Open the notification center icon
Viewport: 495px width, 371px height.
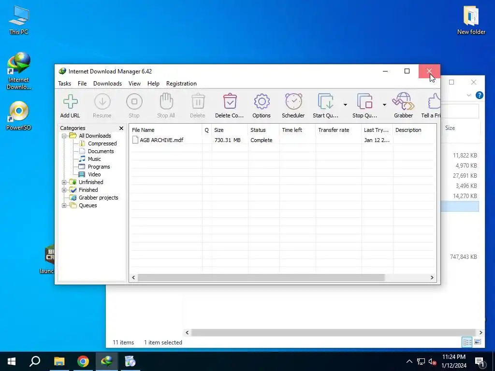pos(480,362)
